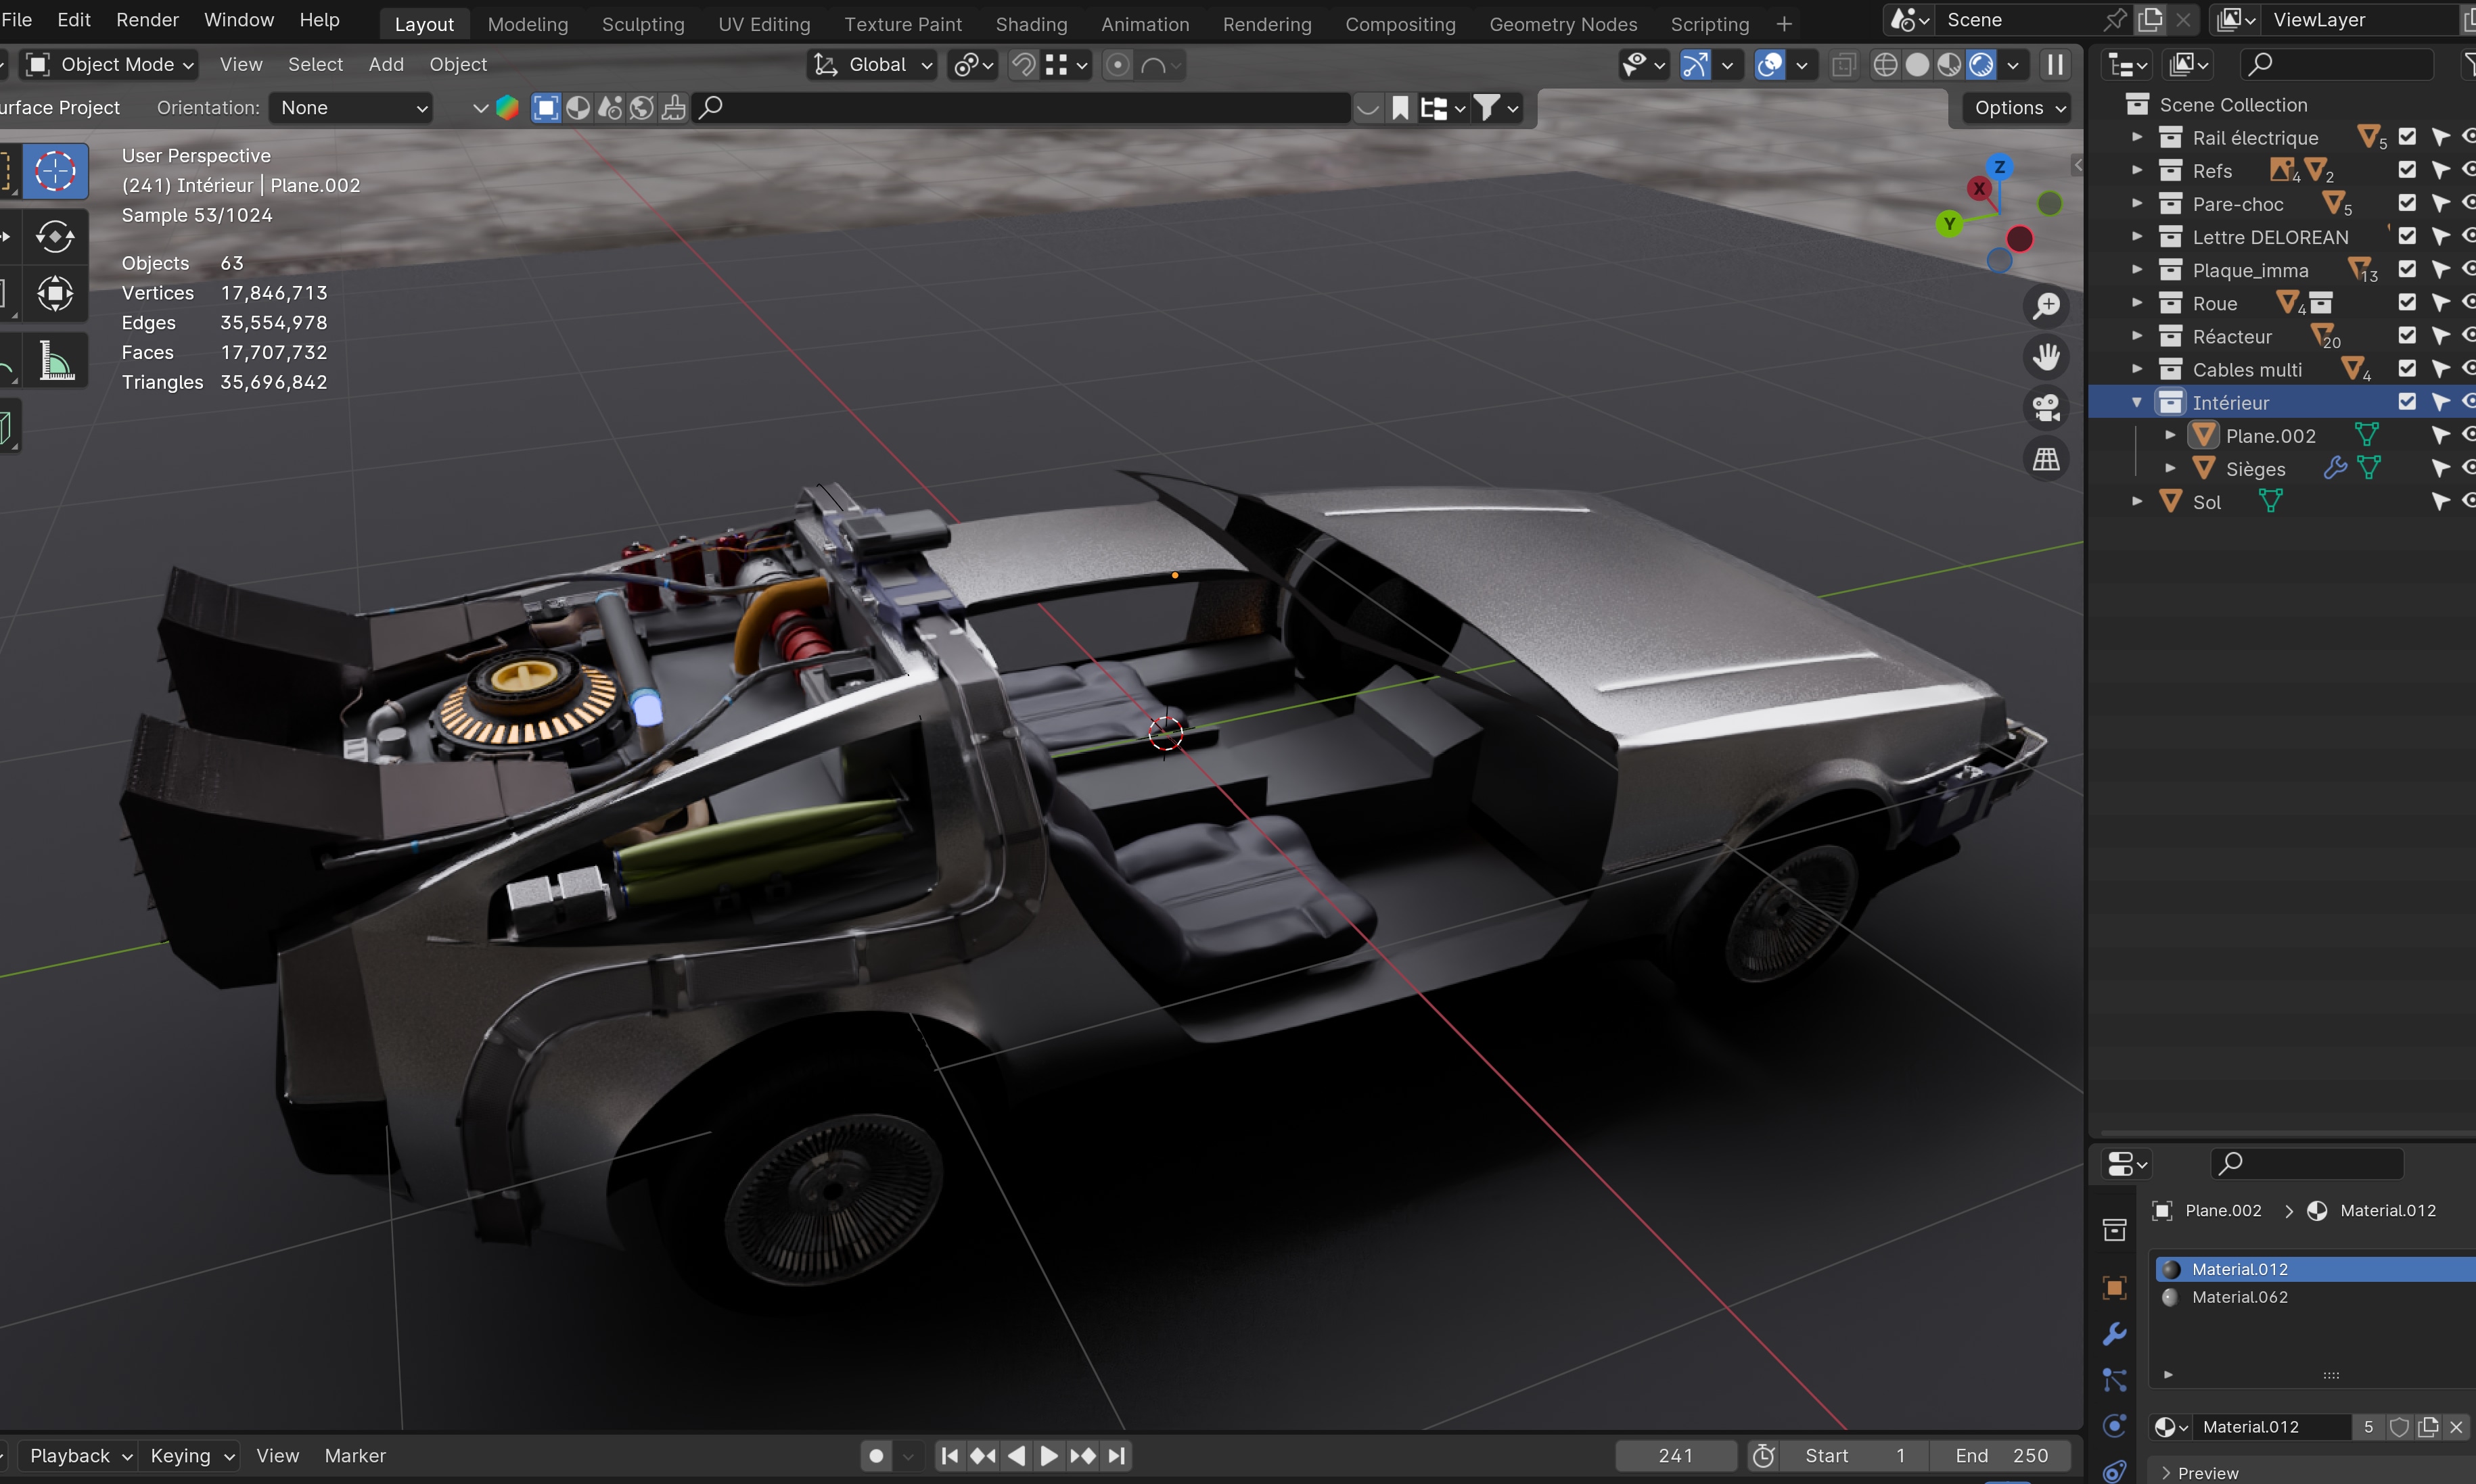2476x1484 pixels.
Task: Open the Object properties tab
Action: 2114,1287
